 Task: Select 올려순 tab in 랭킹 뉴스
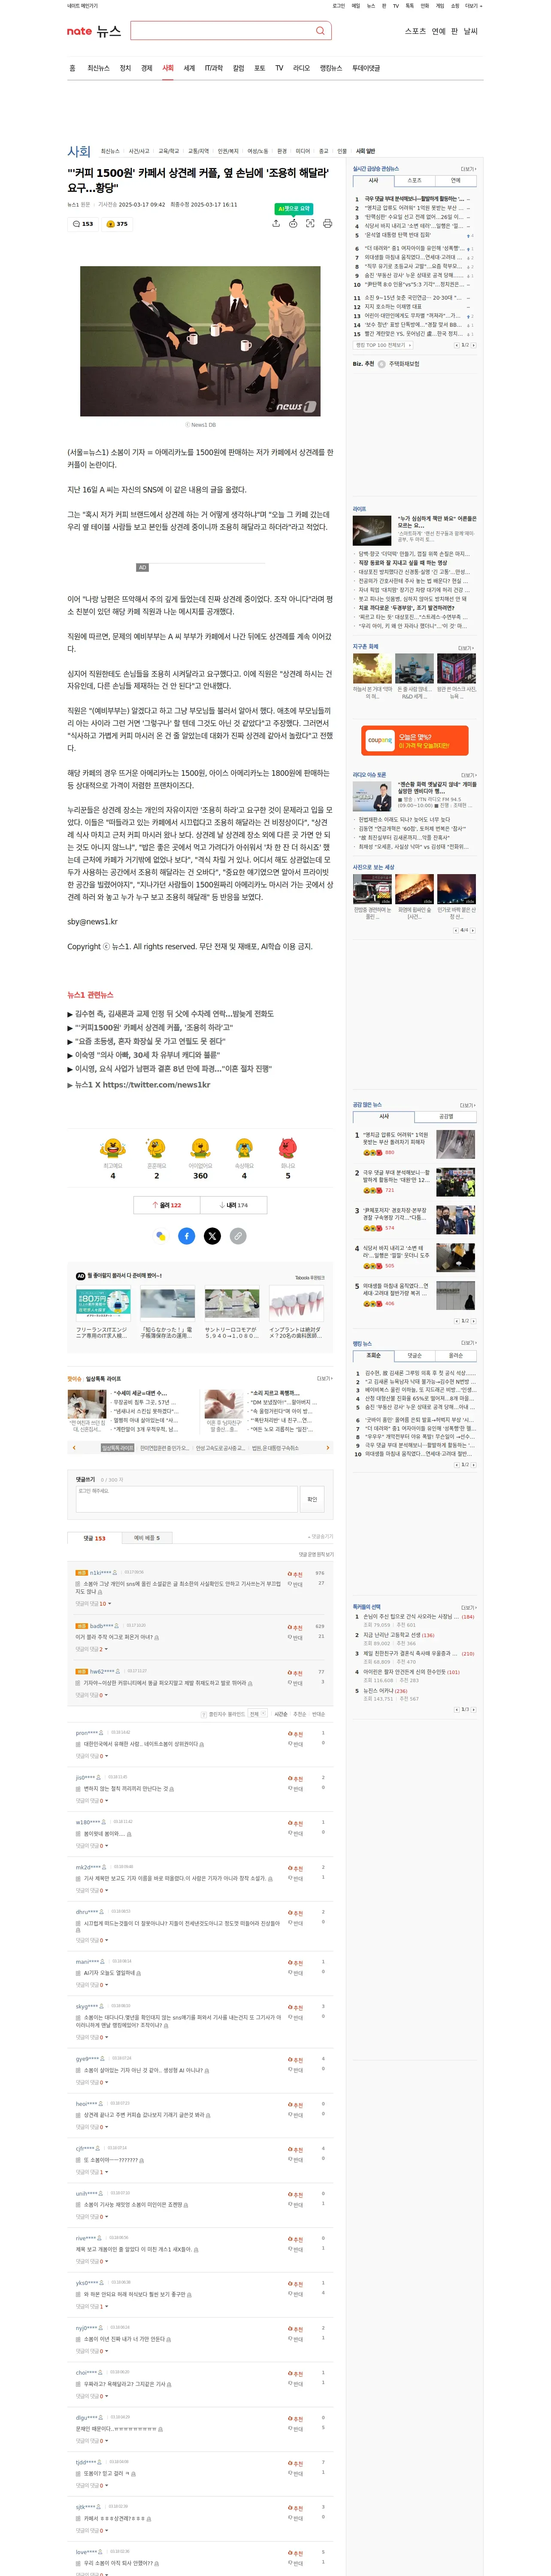456,1355
